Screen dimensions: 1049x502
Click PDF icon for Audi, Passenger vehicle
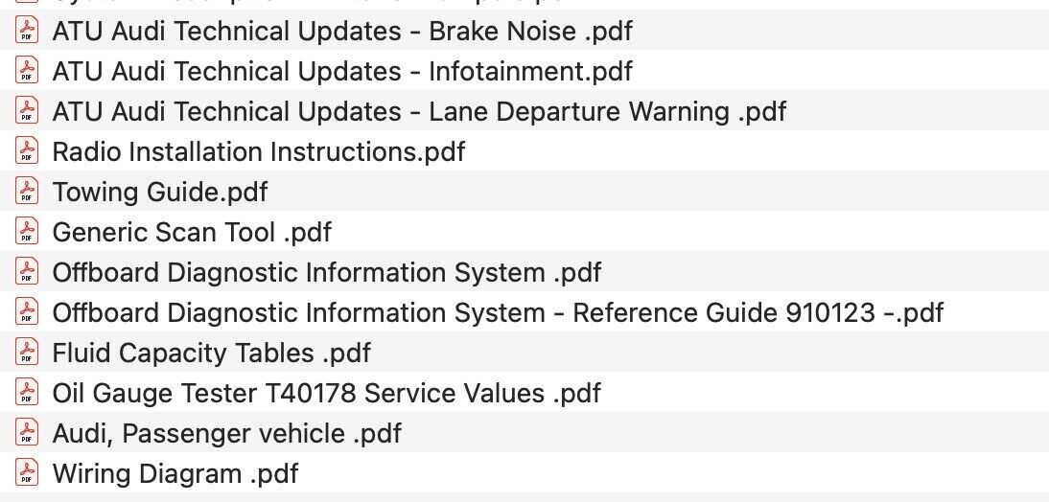pos(28,434)
